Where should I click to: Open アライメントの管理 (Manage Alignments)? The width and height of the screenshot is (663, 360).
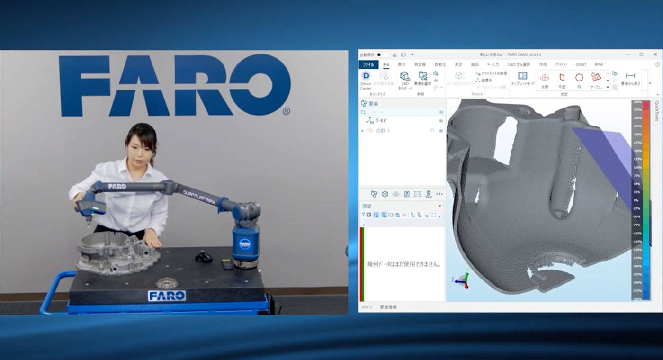tap(493, 73)
